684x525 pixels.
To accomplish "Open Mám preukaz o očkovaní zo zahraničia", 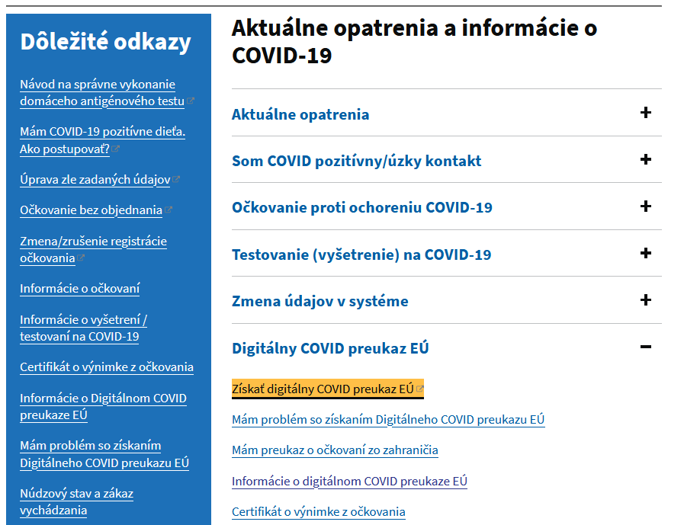I will tap(335, 450).
